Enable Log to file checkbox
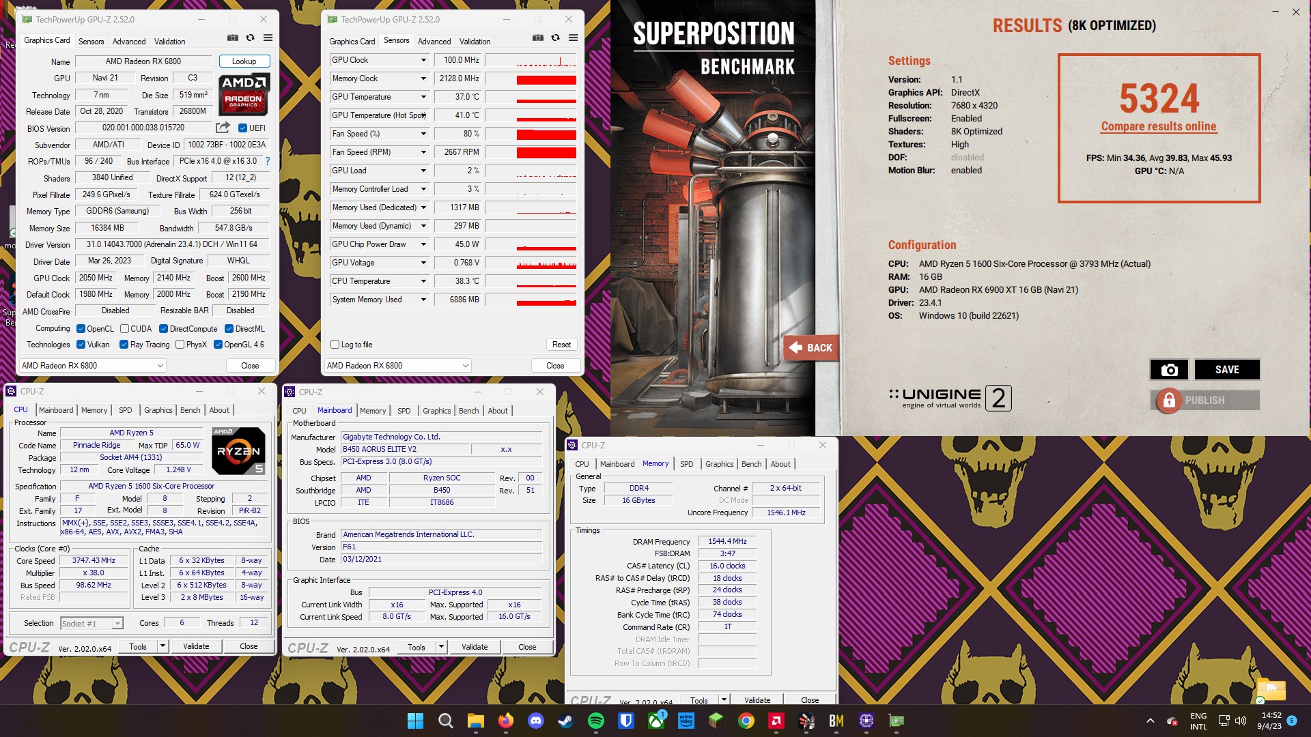This screenshot has height=737, width=1311. click(335, 345)
